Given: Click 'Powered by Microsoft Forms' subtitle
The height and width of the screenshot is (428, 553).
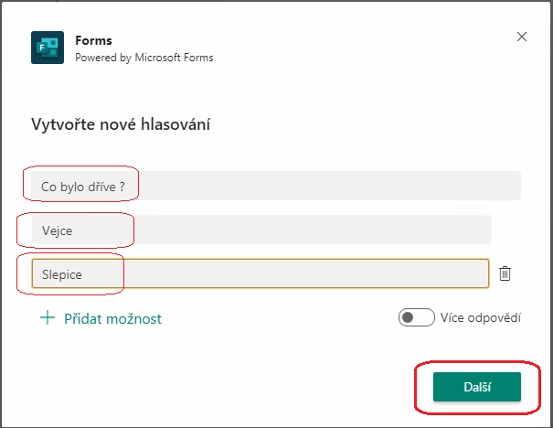Looking at the screenshot, I should point(144,58).
